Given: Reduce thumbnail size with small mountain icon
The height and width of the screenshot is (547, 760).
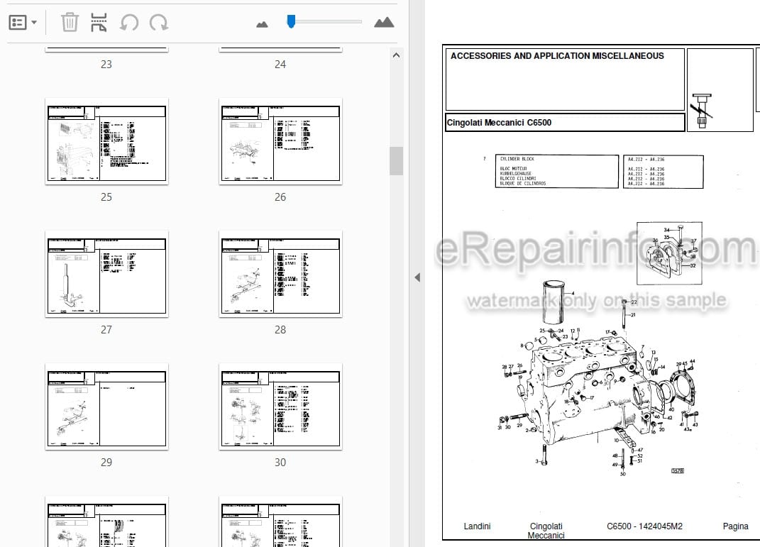Looking at the screenshot, I should coord(262,24).
